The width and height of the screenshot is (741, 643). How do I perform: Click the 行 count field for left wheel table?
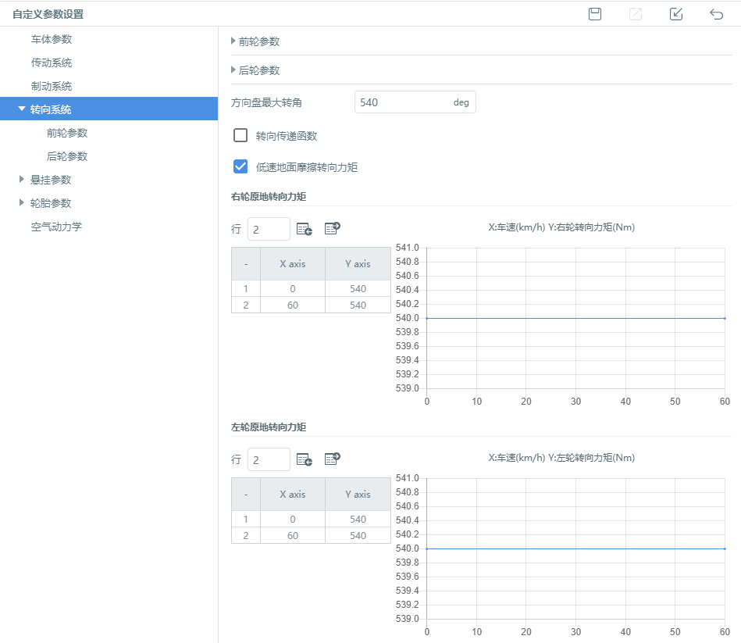[269, 459]
